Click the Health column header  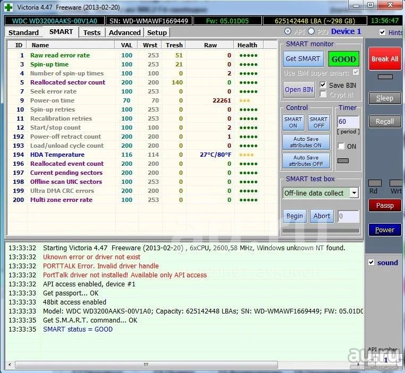point(249,45)
